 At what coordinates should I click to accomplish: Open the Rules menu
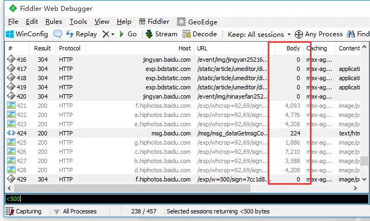54,22
